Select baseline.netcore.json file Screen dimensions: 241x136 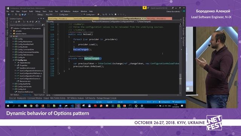click(27, 68)
